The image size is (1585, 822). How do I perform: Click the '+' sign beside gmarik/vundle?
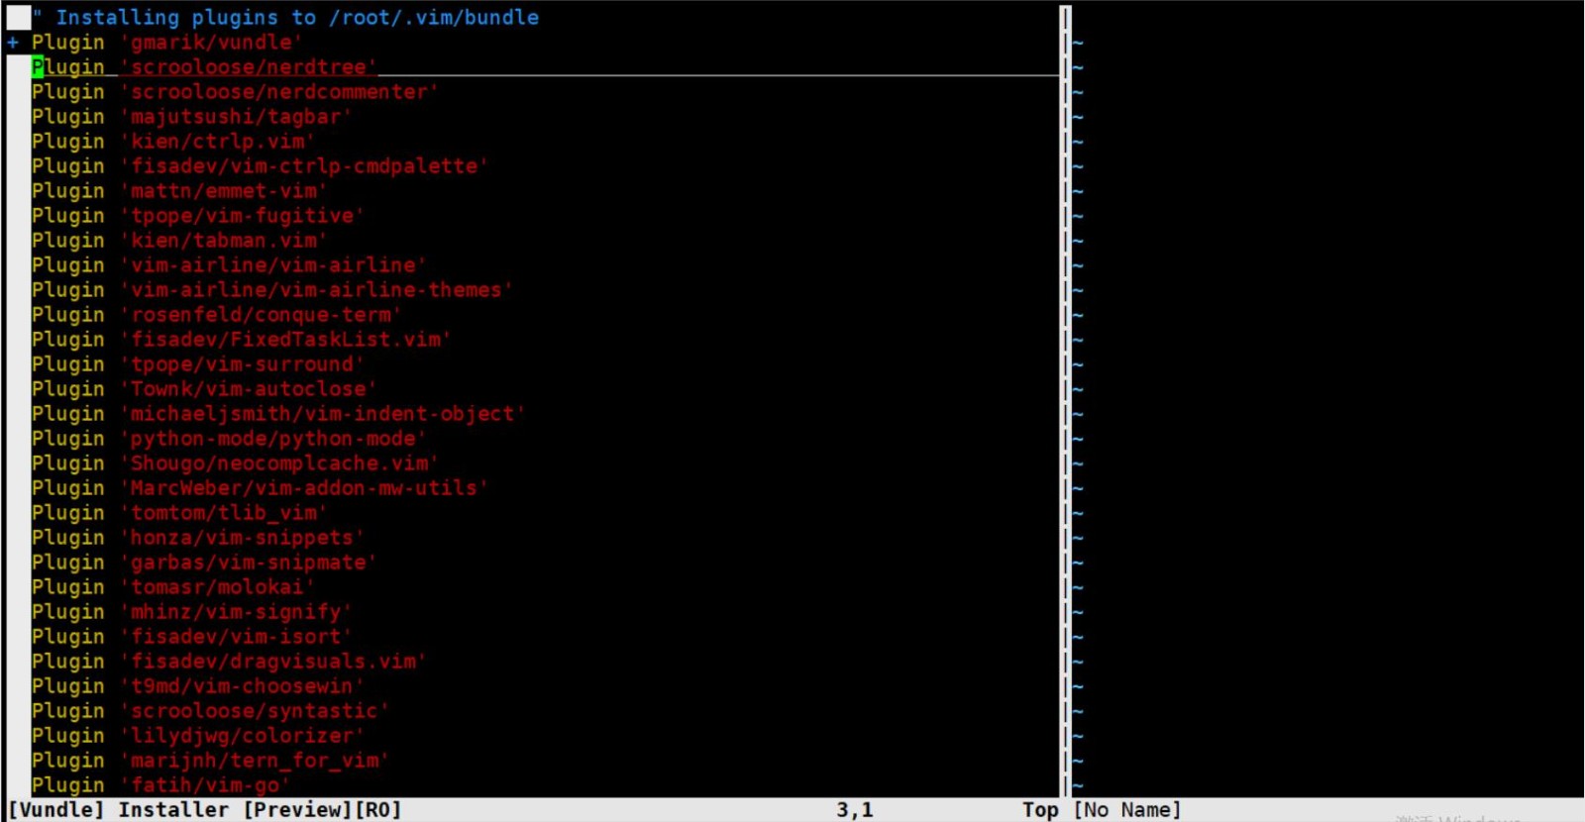click(13, 43)
